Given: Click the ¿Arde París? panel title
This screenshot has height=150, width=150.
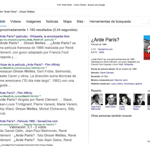Looking at the screenshot, I should (x=105, y=40).
